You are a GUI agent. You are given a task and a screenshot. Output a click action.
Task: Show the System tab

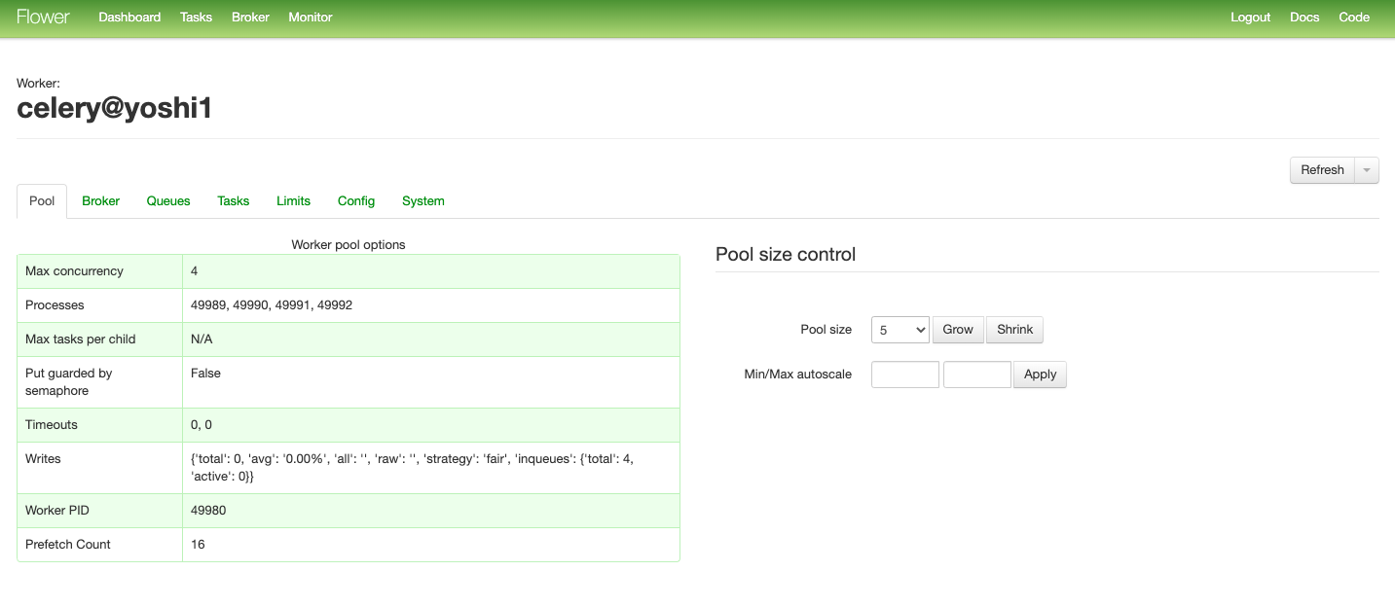(422, 200)
